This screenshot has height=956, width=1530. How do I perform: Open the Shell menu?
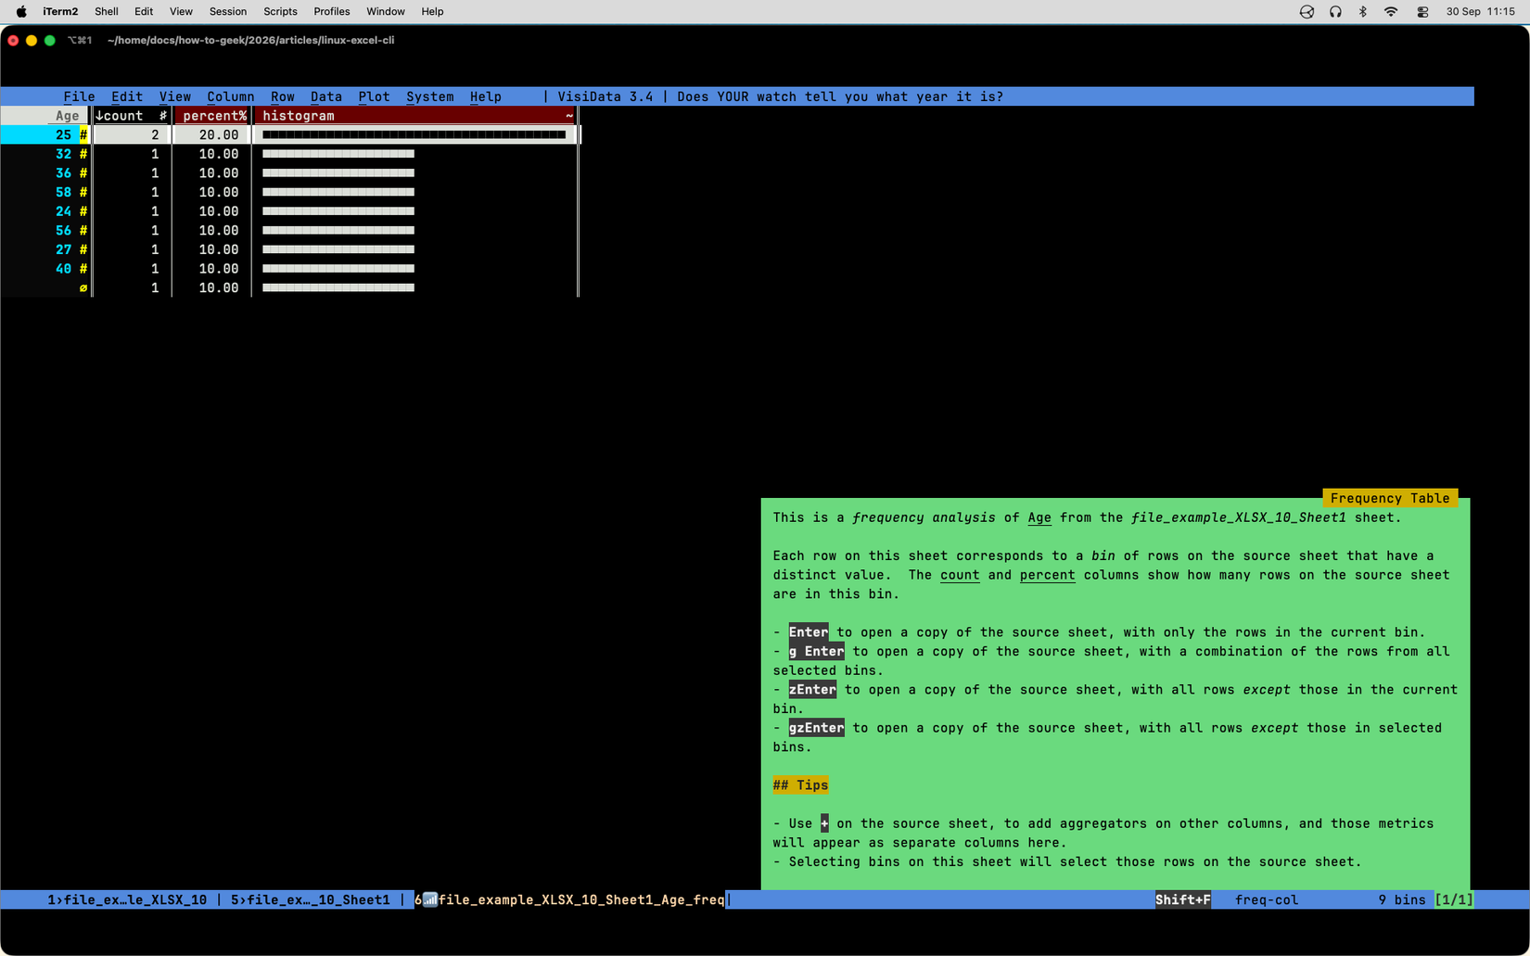(x=107, y=12)
